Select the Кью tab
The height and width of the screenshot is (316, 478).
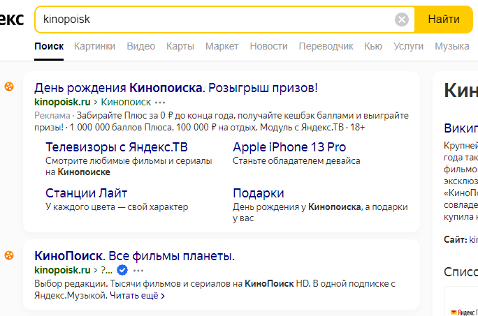(x=373, y=46)
